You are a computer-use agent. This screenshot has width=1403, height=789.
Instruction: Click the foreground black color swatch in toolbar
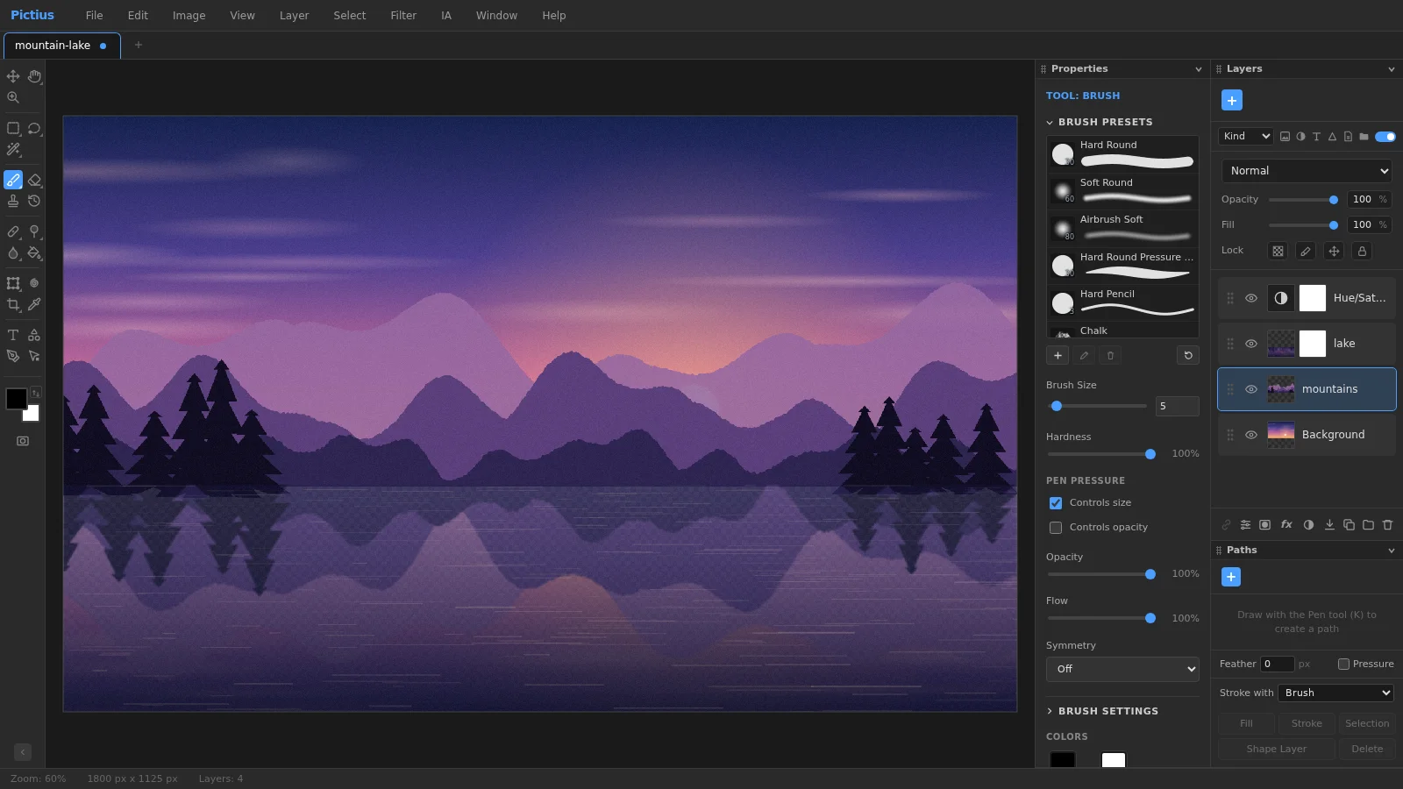pyautogui.click(x=16, y=399)
